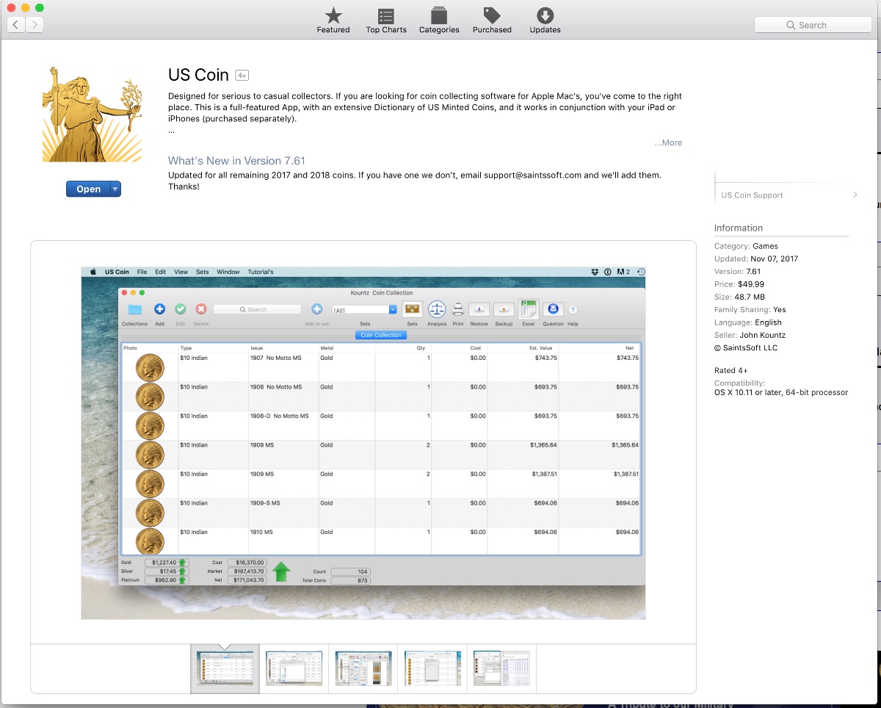Click the large coin collection screenshot preview
The height and width of the screenshot is (708, 881).
363,443
